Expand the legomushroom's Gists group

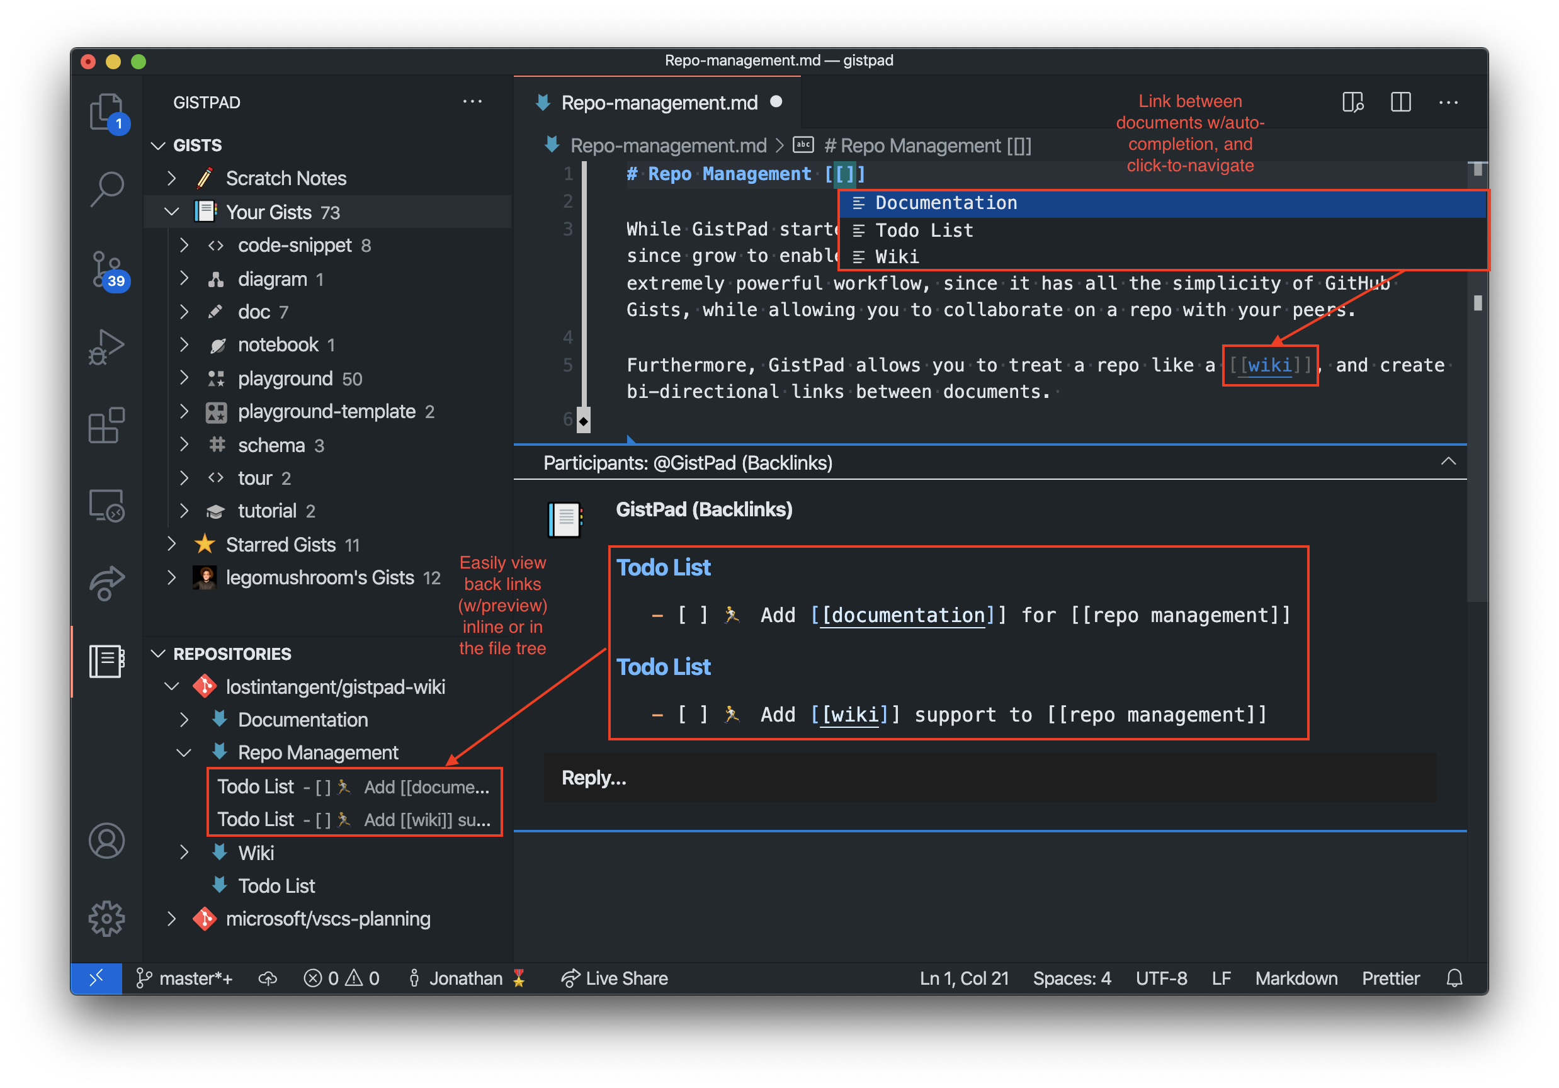tap(171, 577)
